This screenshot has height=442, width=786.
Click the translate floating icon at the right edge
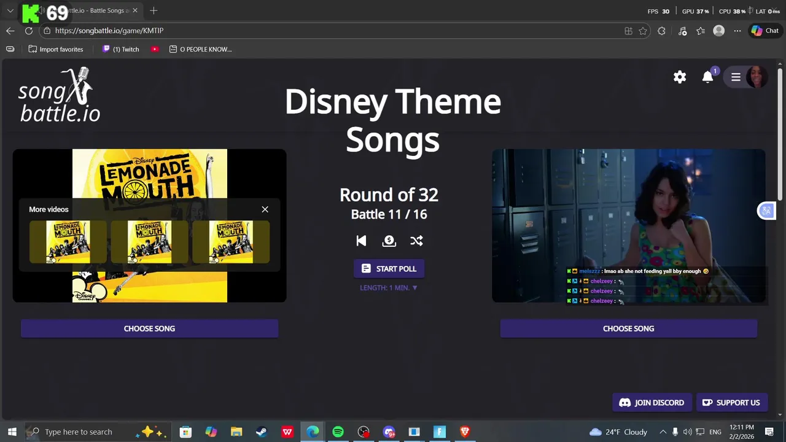[x=766, y=211]
